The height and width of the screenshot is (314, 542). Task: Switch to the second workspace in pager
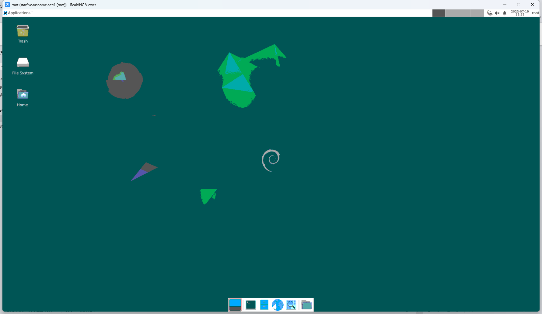(451, 13)
